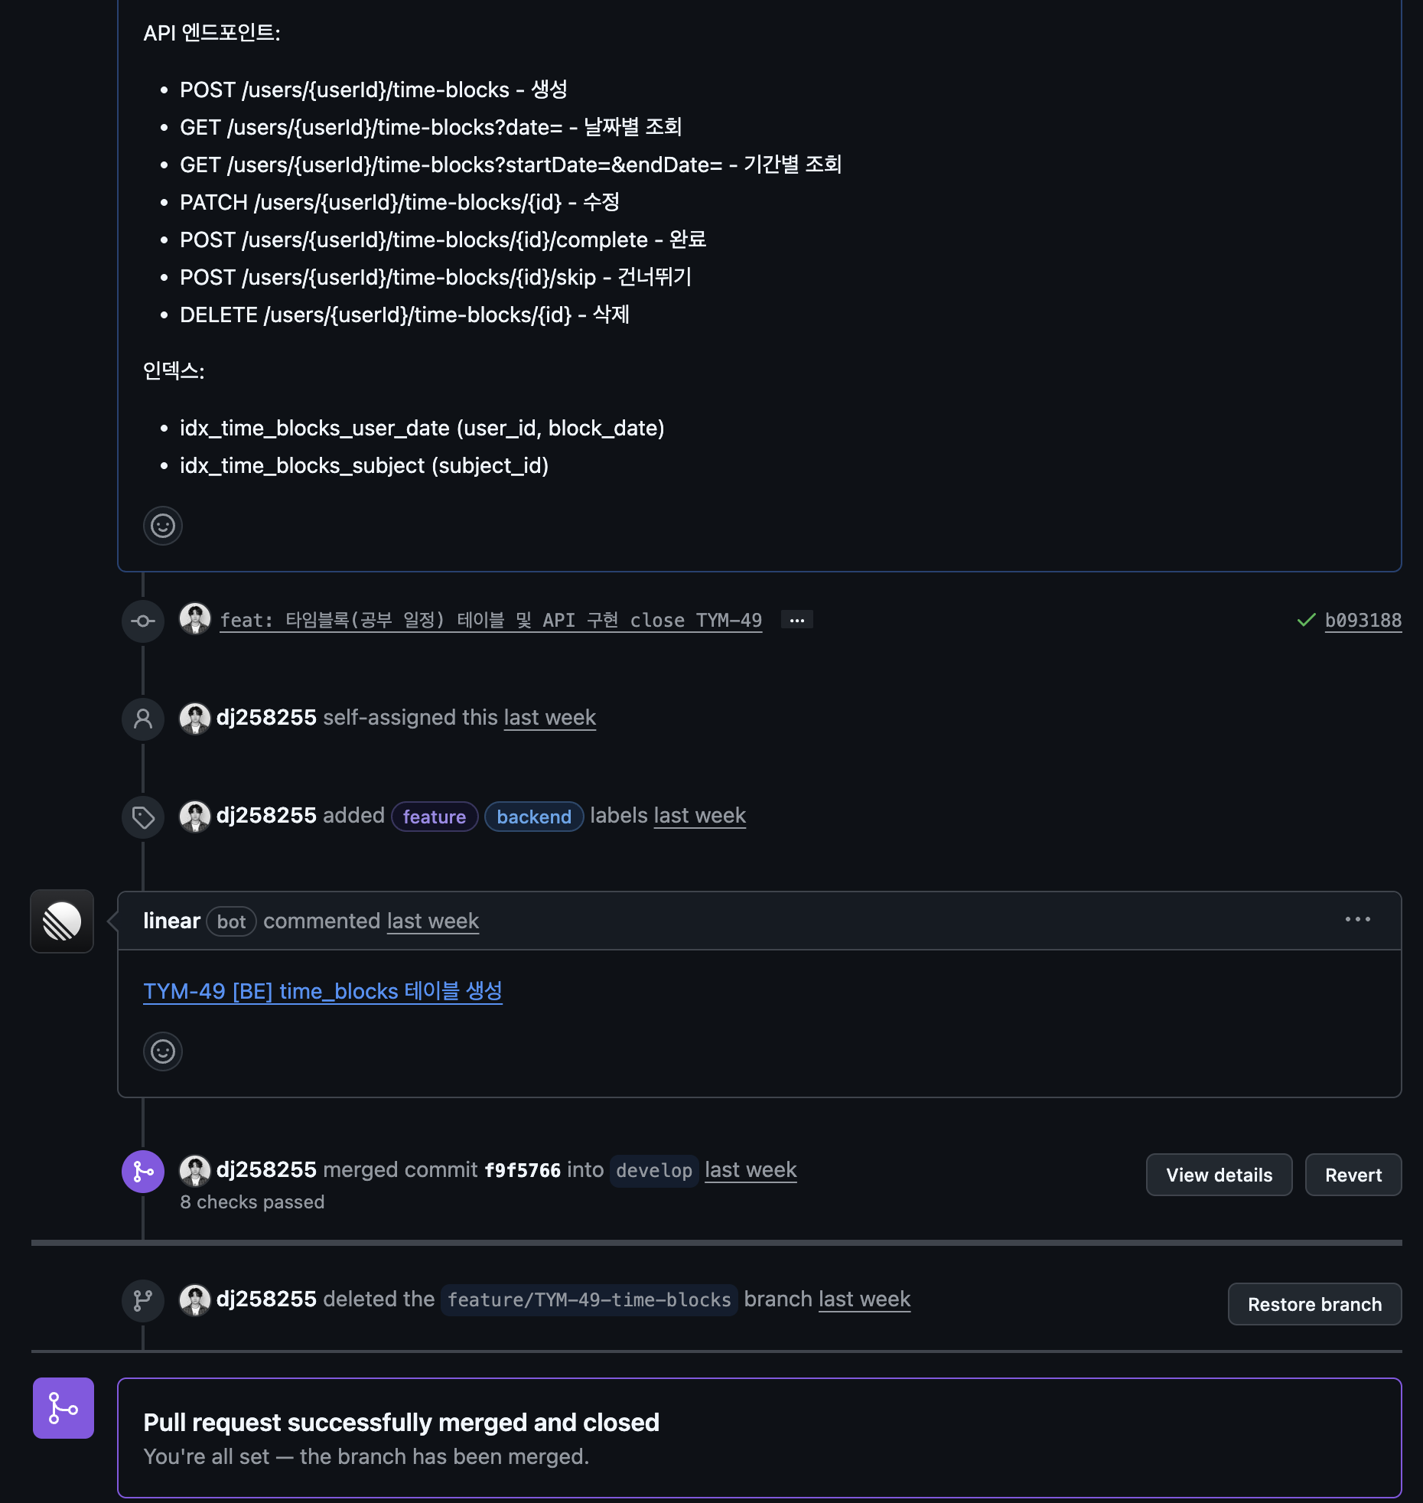Click the Revert button
1423x1503 pixels.
pos(1353,1175)
